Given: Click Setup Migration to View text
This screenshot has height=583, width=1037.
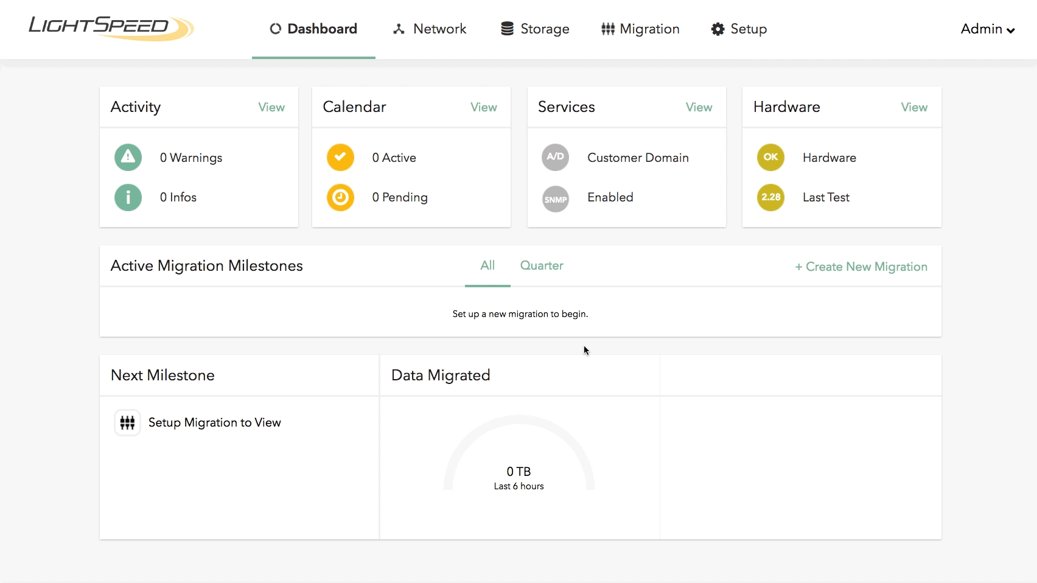Looking at the screenshot, I should pyautogui.click(x=215, y=422).
